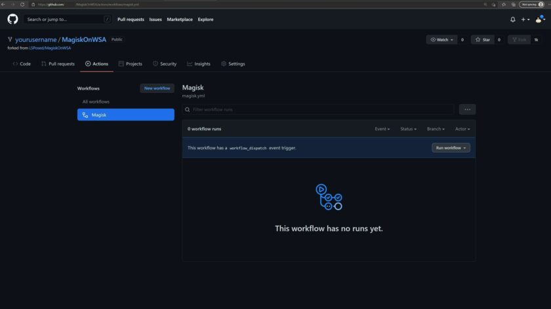
Task: Click the plus create-new icon
Action: point(525,20)
